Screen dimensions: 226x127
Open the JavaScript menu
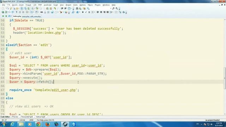[x=47, y=5]
